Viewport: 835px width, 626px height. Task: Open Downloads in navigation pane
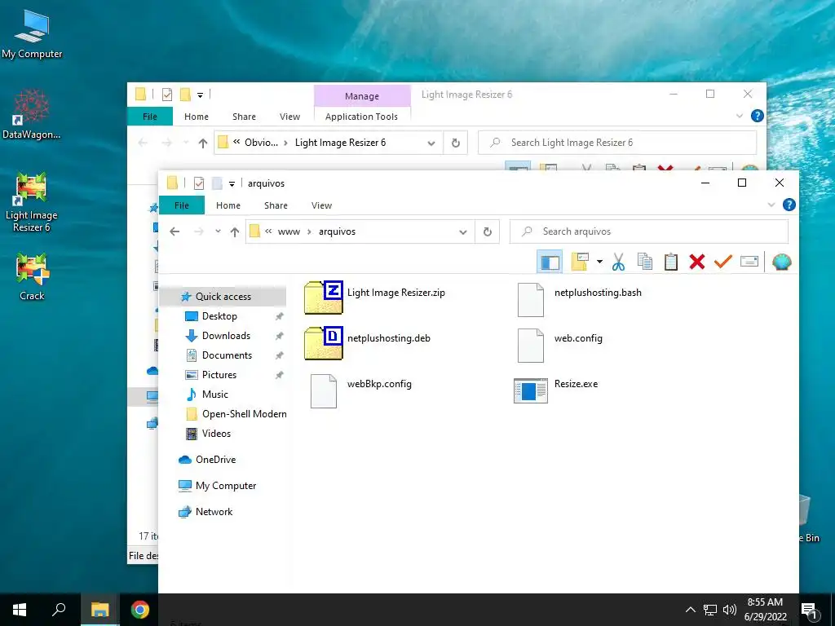click(226, 336)
